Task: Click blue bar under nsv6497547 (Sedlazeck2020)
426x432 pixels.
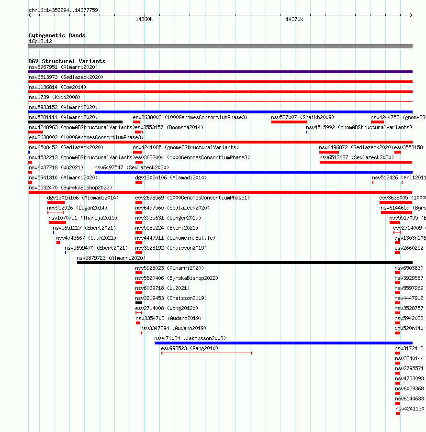Action: click(253, 172)
